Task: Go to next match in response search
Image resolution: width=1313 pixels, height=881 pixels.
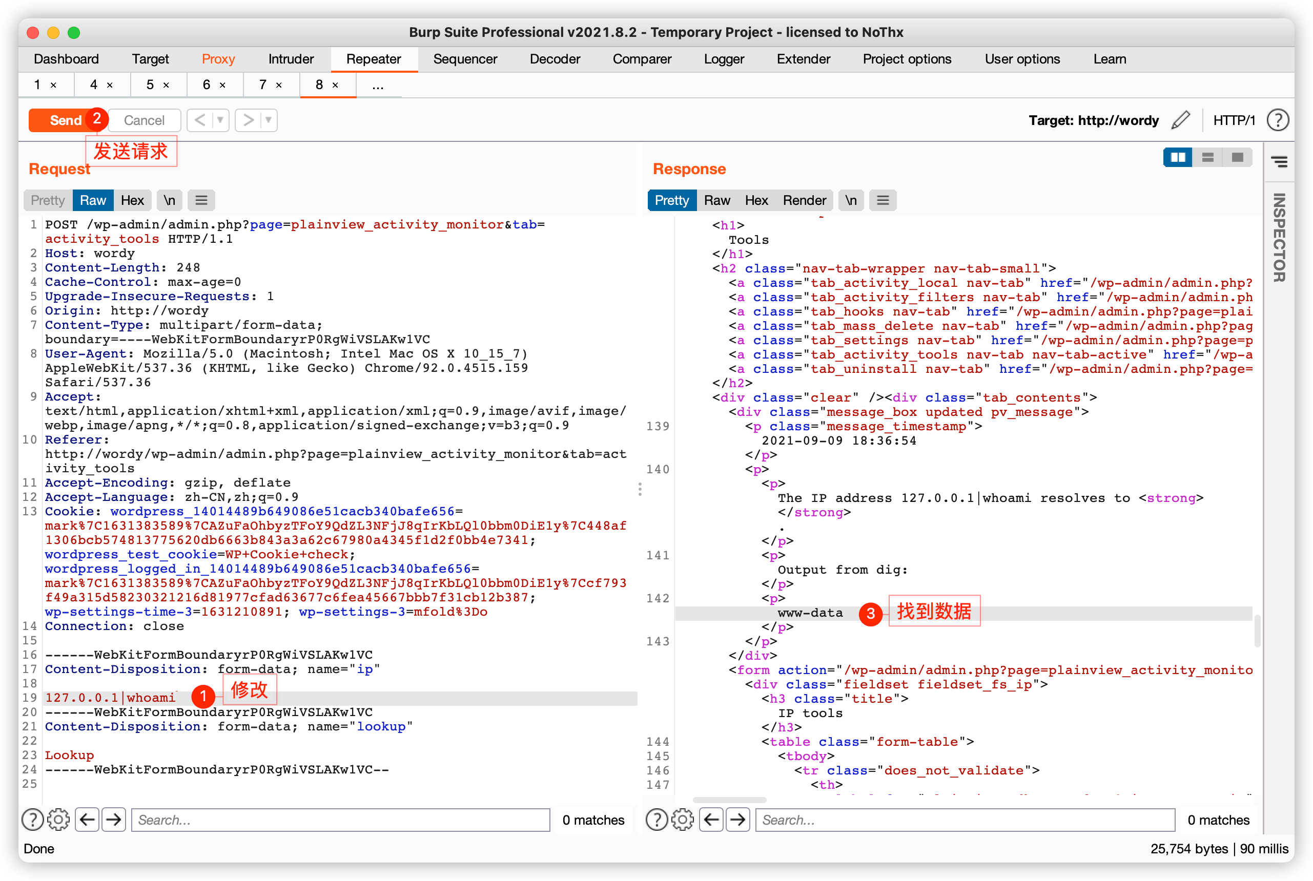Action: coord(737,820)
